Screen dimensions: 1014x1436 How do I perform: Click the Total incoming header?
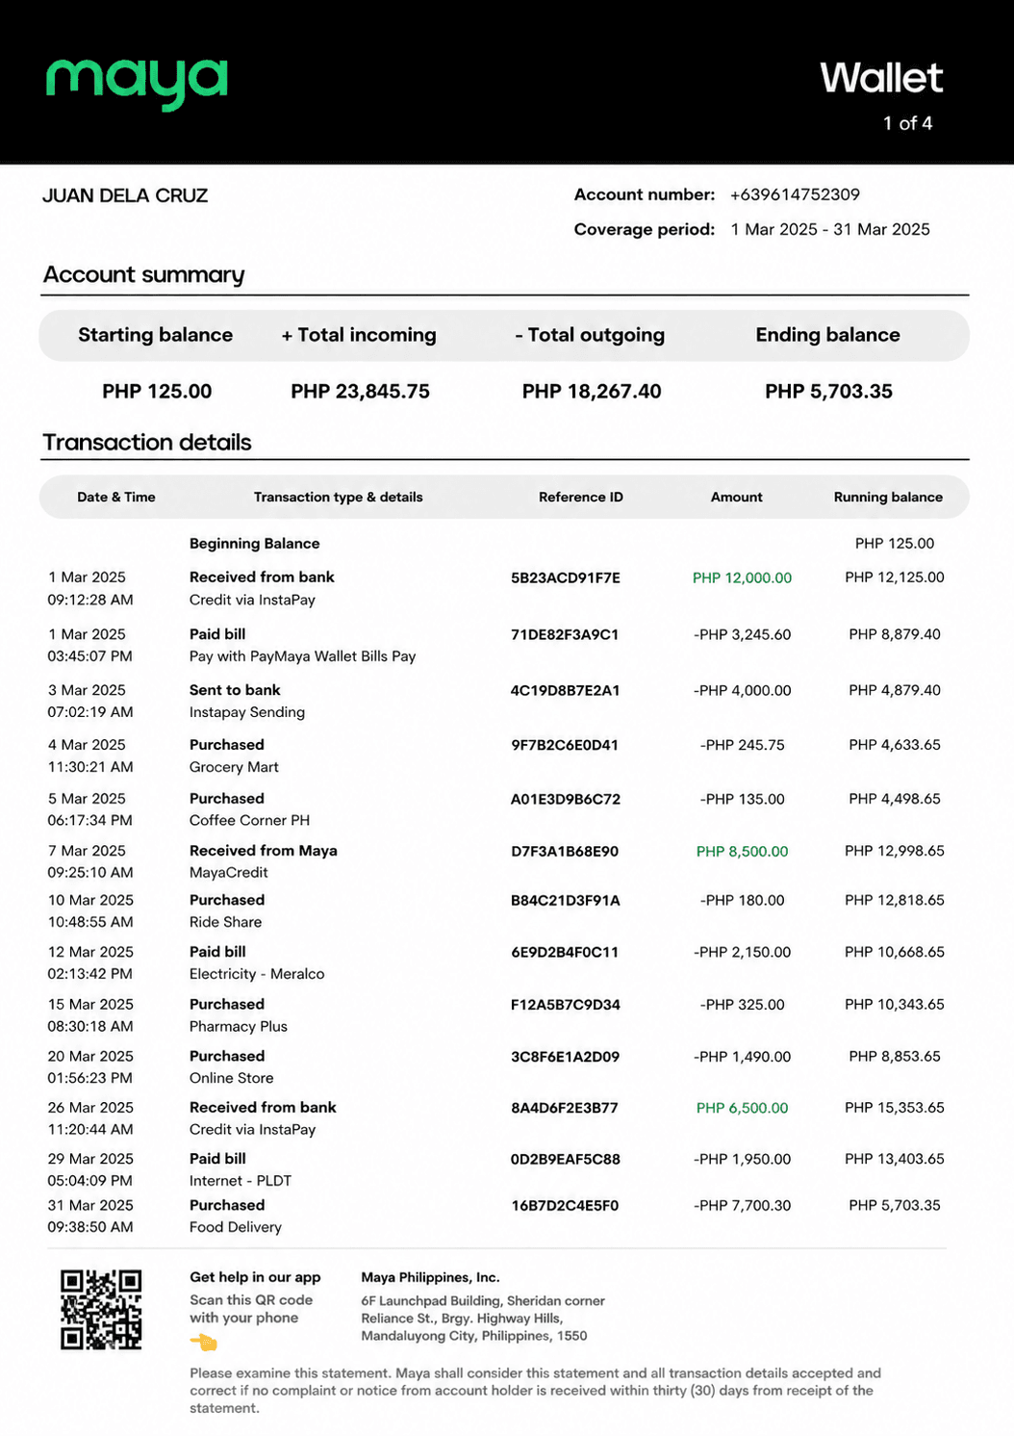359,335
